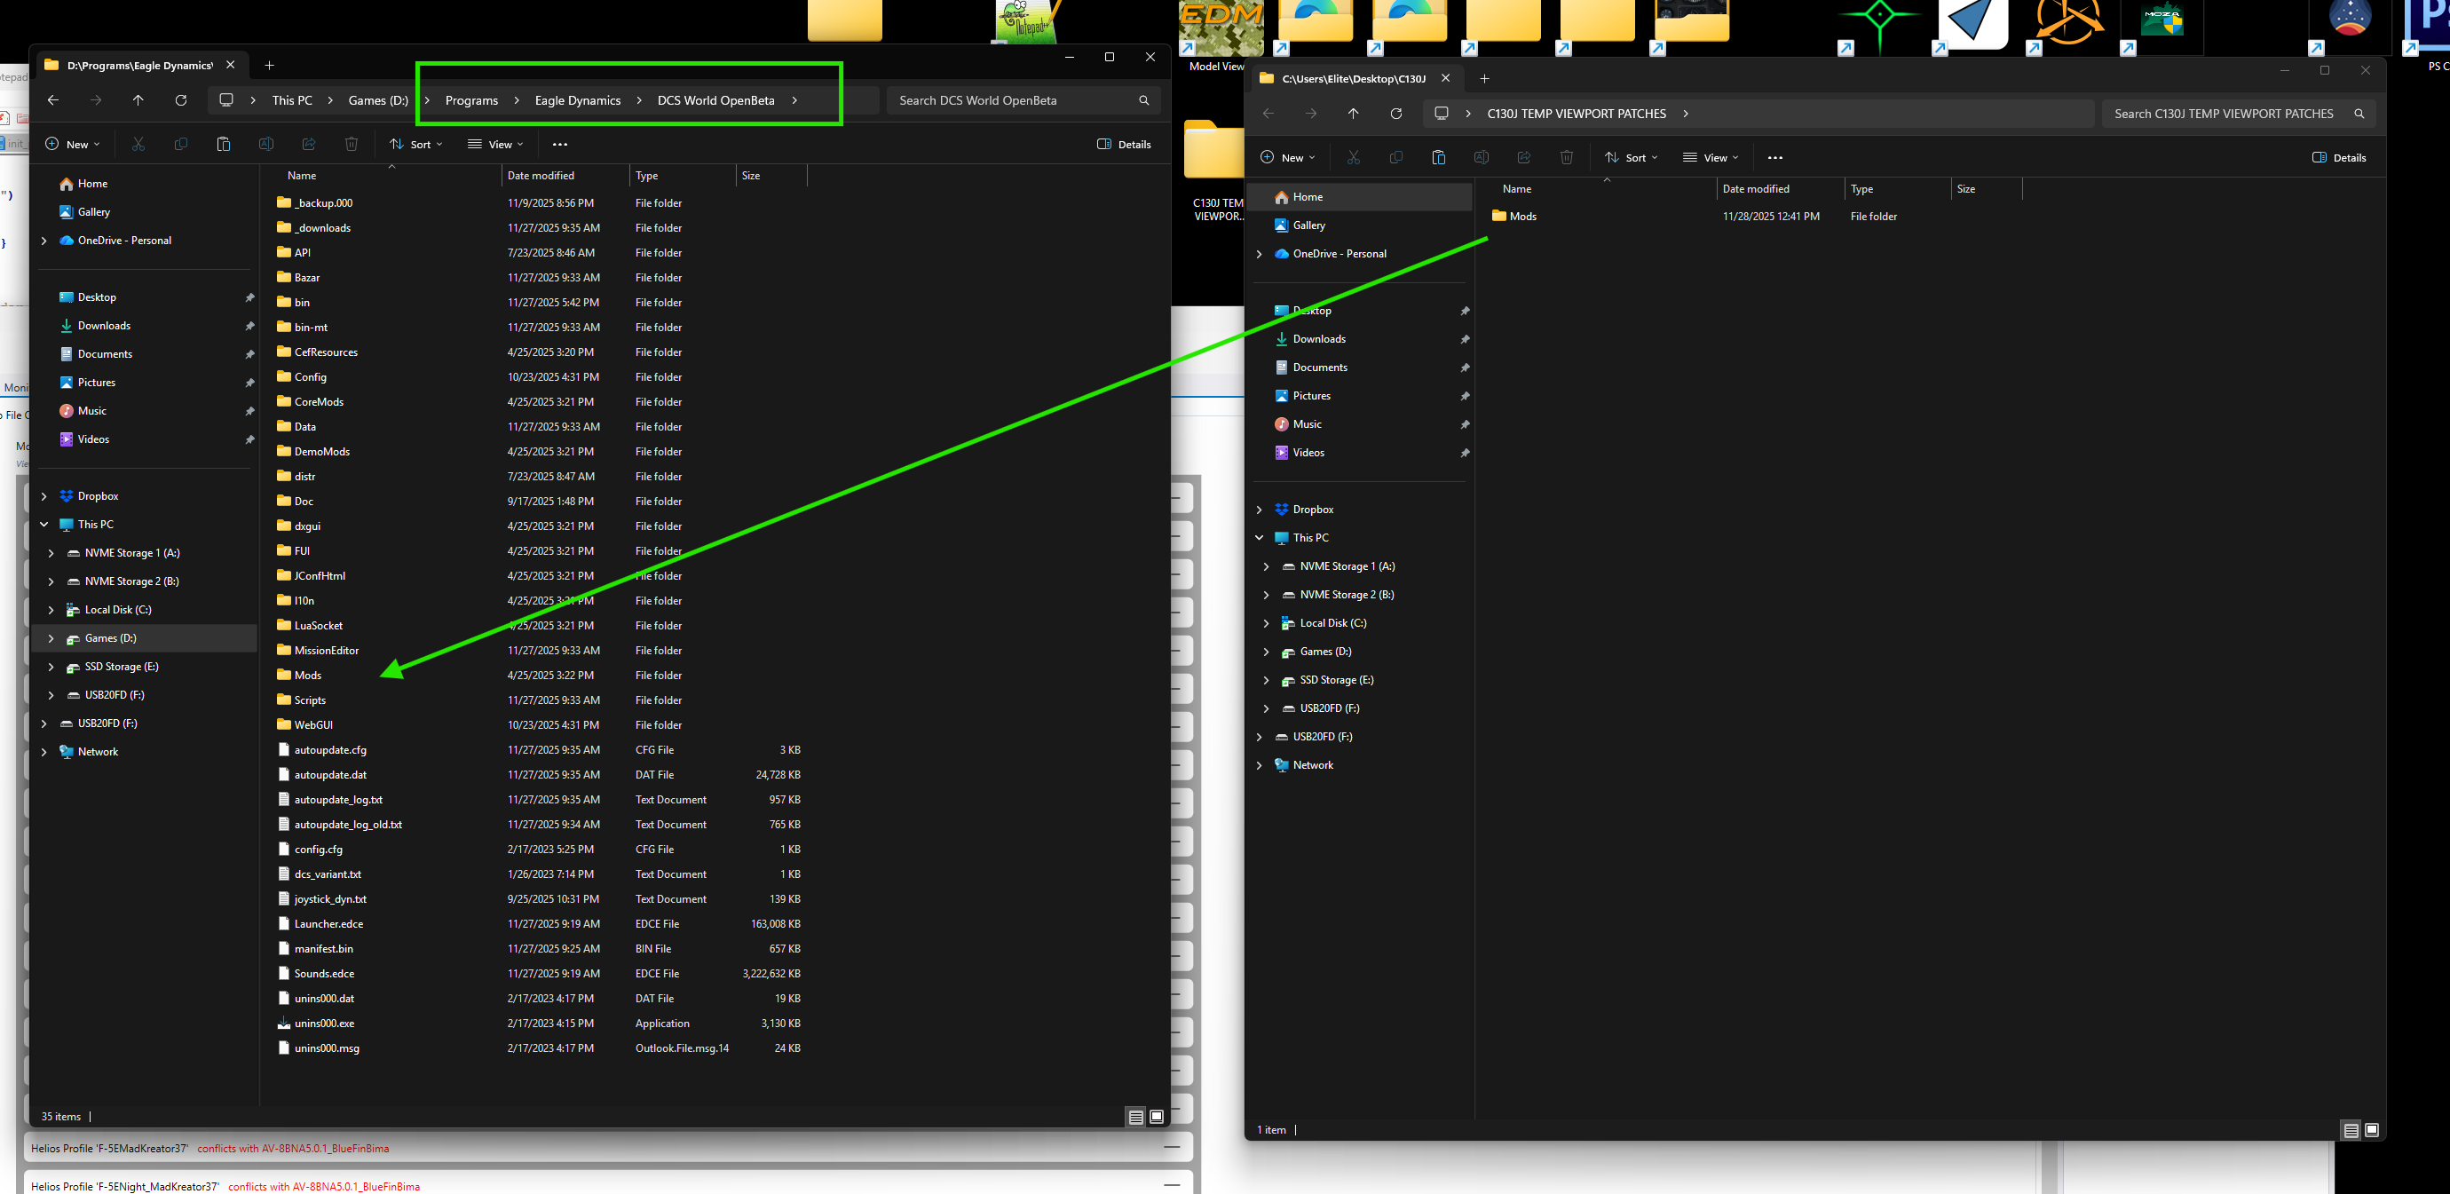Expand Dropbox in left navigation pane
This screenshot has height=1194, width=2450.
pos(43,495)
